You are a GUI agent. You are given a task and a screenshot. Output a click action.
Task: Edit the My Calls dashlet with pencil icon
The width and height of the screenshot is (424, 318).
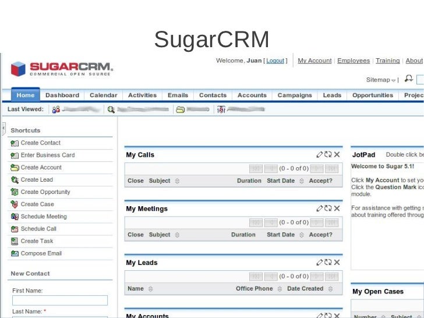[319, 154]
